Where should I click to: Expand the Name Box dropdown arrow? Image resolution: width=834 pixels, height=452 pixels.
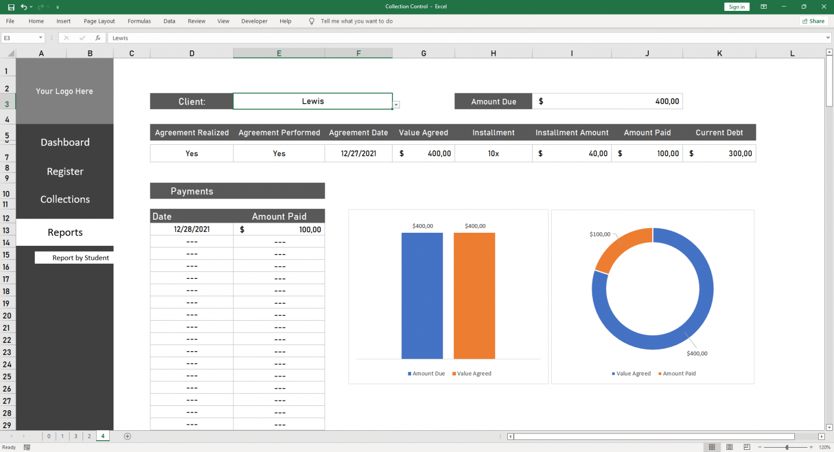41,38
